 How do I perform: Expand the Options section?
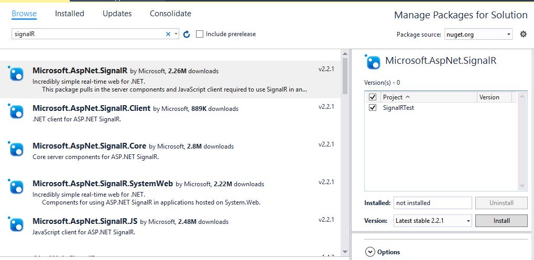tap(370, 252)
